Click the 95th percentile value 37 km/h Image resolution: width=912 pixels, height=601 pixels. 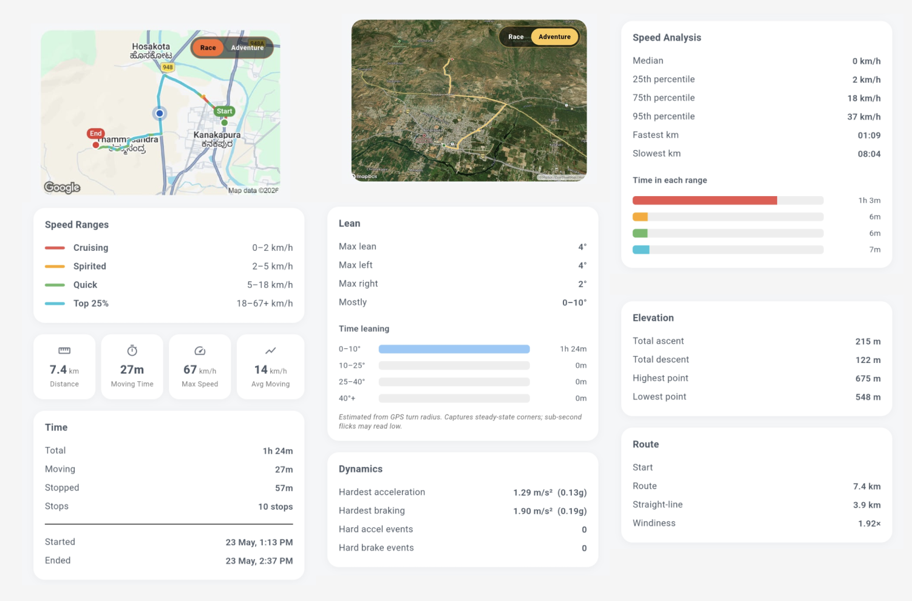click(864, 117)
